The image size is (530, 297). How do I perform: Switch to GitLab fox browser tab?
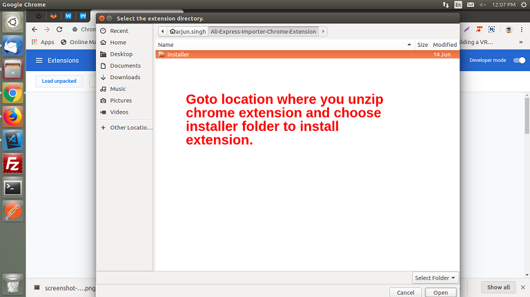coord(53,16)
